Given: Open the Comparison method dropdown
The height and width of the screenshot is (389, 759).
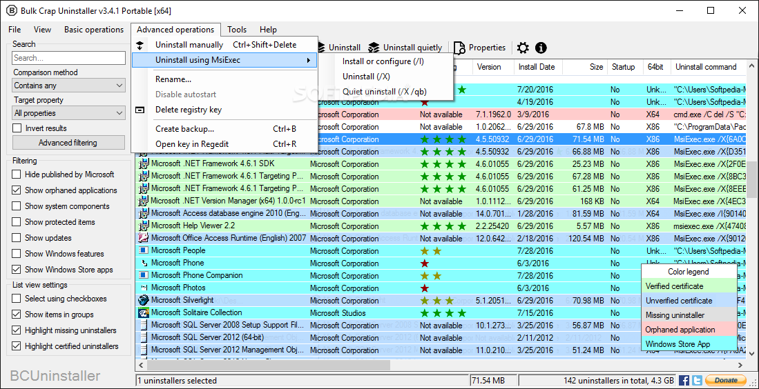Looking at the screenshot, I should pyautogui.click(x=69, y=86).
